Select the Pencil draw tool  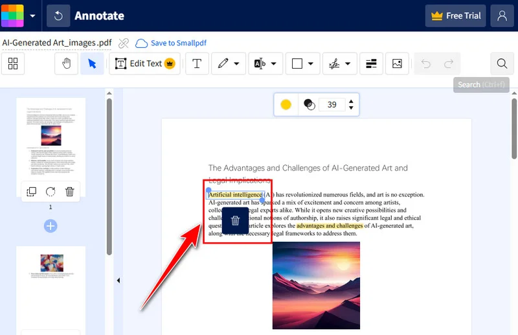[223, 64]
